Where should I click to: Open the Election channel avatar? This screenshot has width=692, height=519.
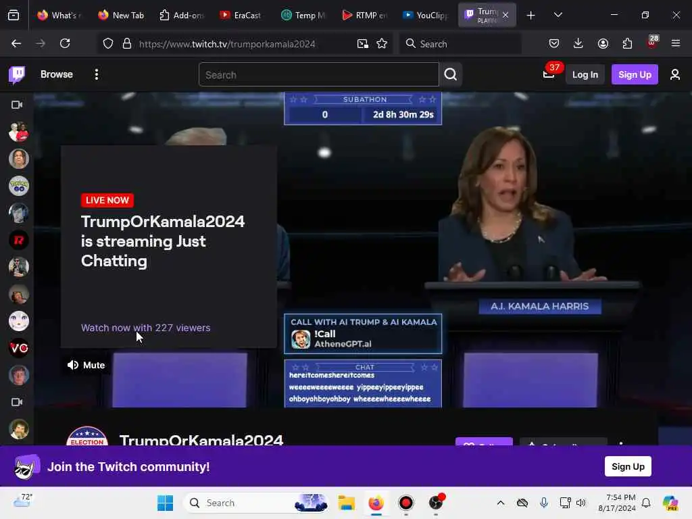[x=87, y=436]
